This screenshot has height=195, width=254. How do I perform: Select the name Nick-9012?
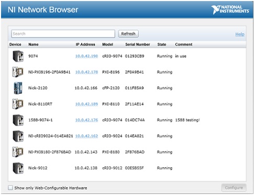pyautogui.click(x=38, y=168)
